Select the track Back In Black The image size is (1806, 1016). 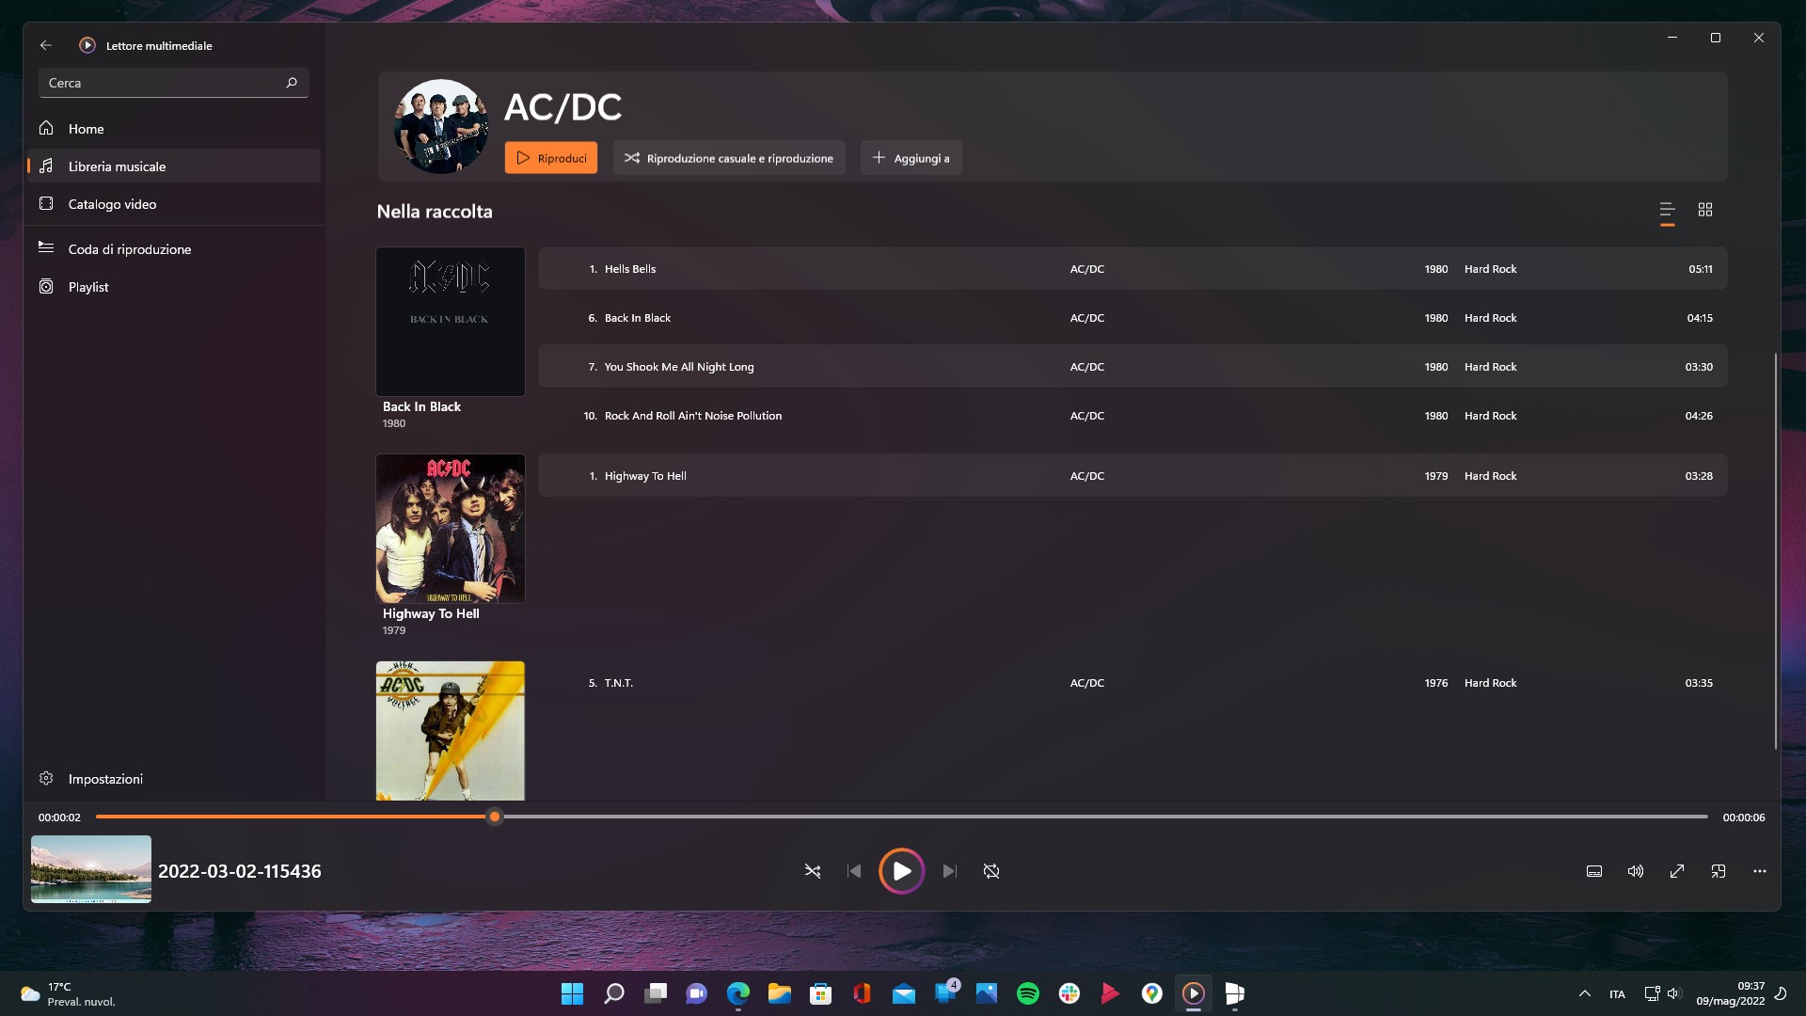(1133, 318)
